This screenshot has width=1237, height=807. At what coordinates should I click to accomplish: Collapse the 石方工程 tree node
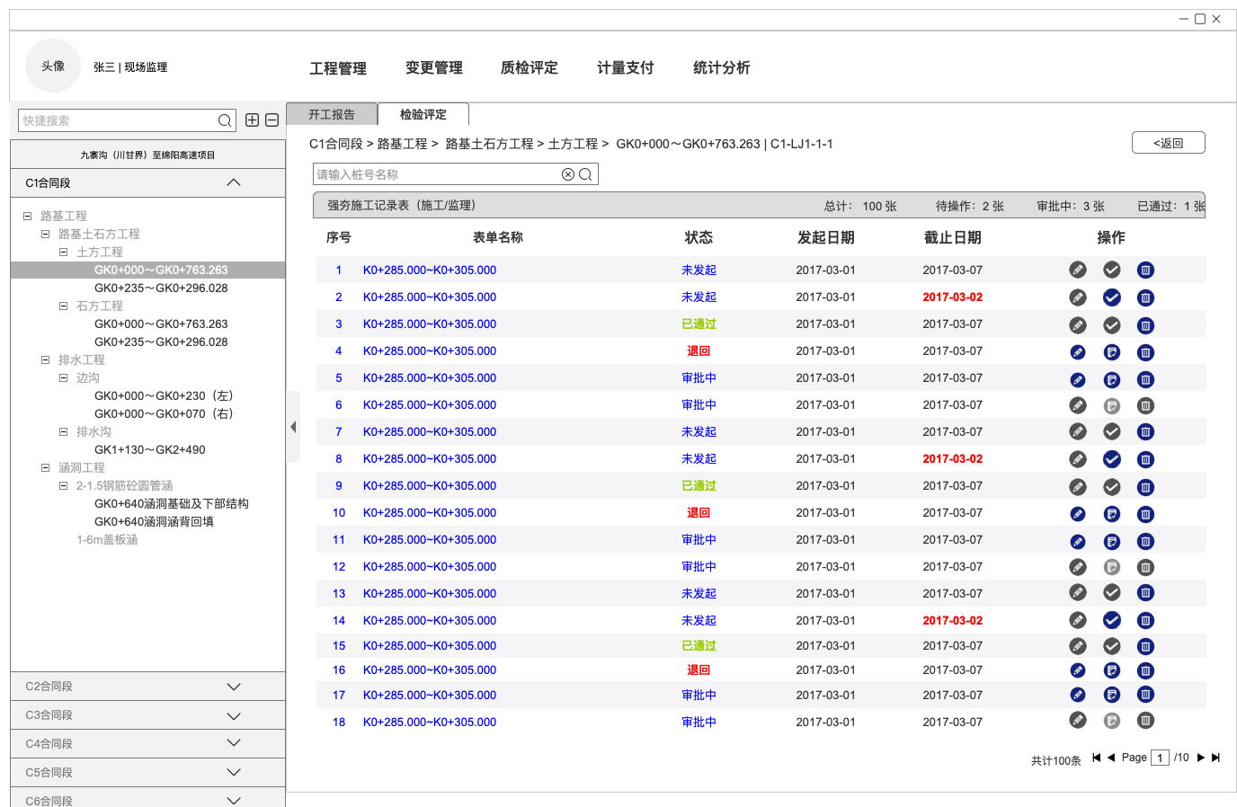(x=63, y=306)
